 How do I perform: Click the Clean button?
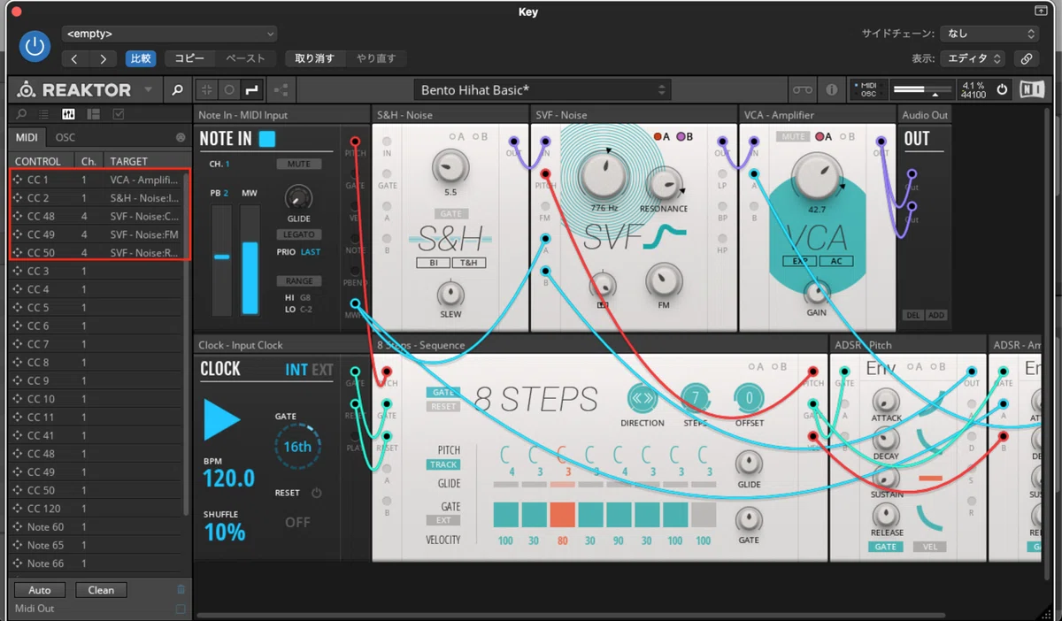point(101,590)
